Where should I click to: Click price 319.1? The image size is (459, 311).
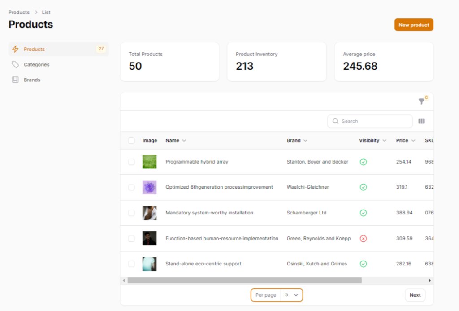(x=402, y=187)
